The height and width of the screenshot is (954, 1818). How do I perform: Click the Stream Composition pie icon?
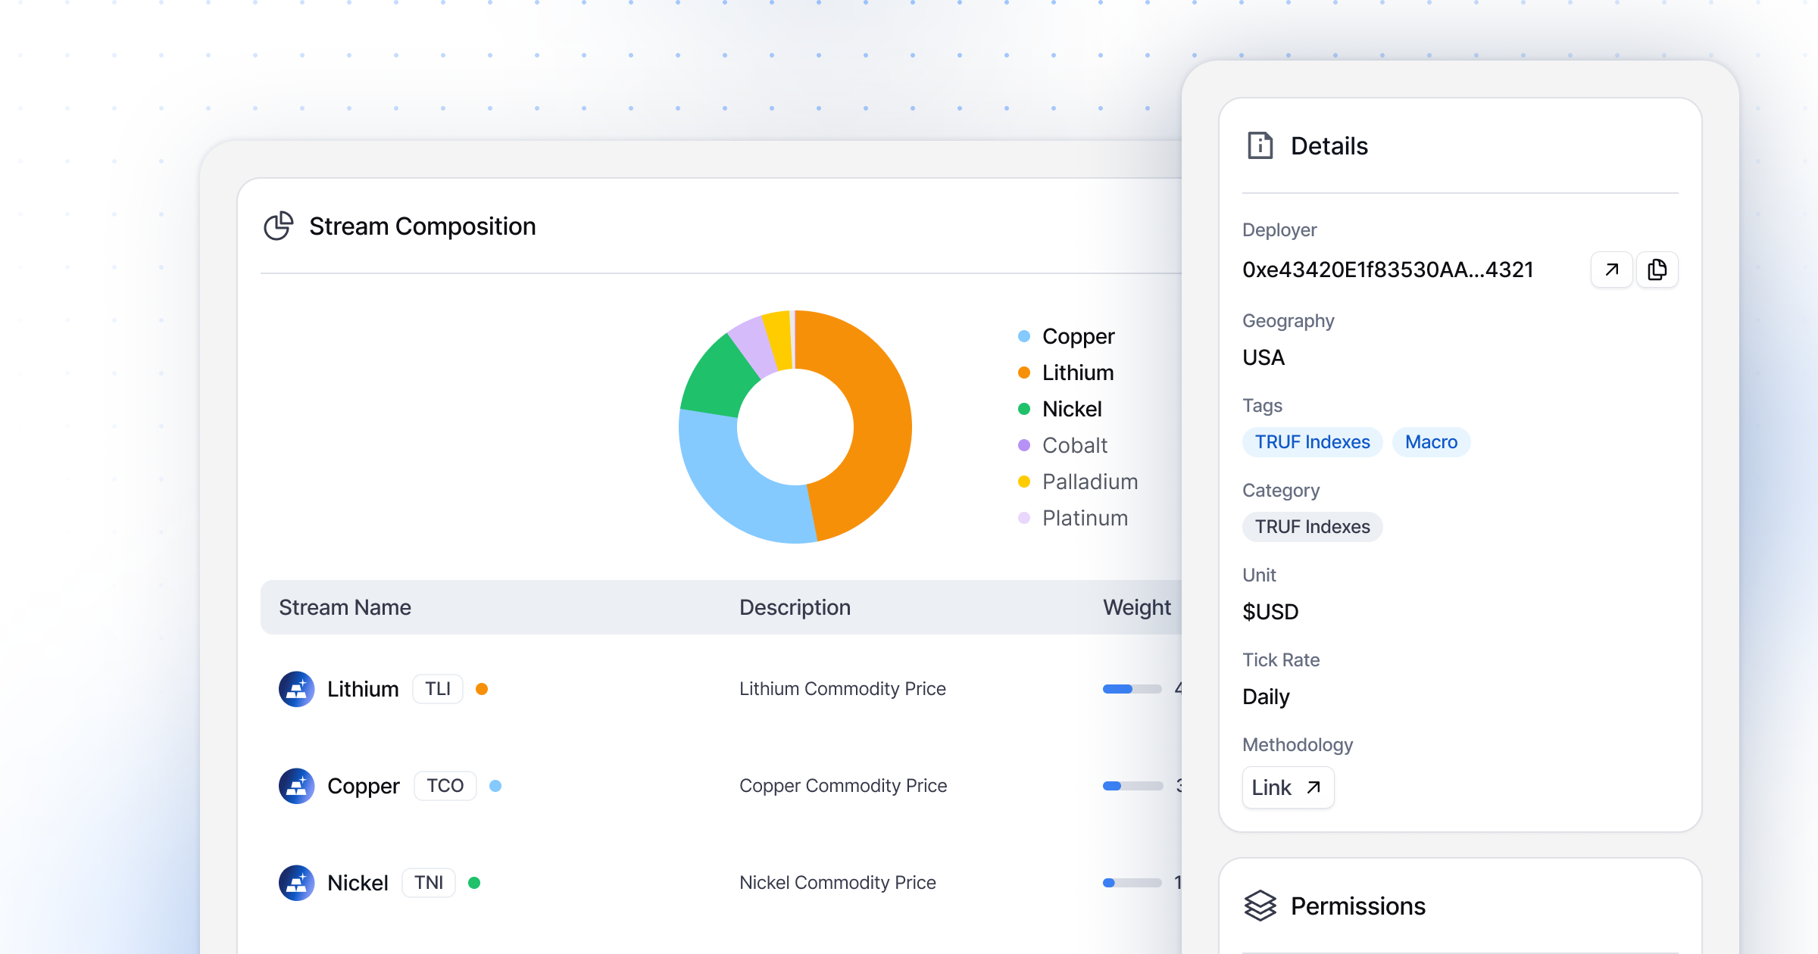pyautogui.click(x=278, y=226)
